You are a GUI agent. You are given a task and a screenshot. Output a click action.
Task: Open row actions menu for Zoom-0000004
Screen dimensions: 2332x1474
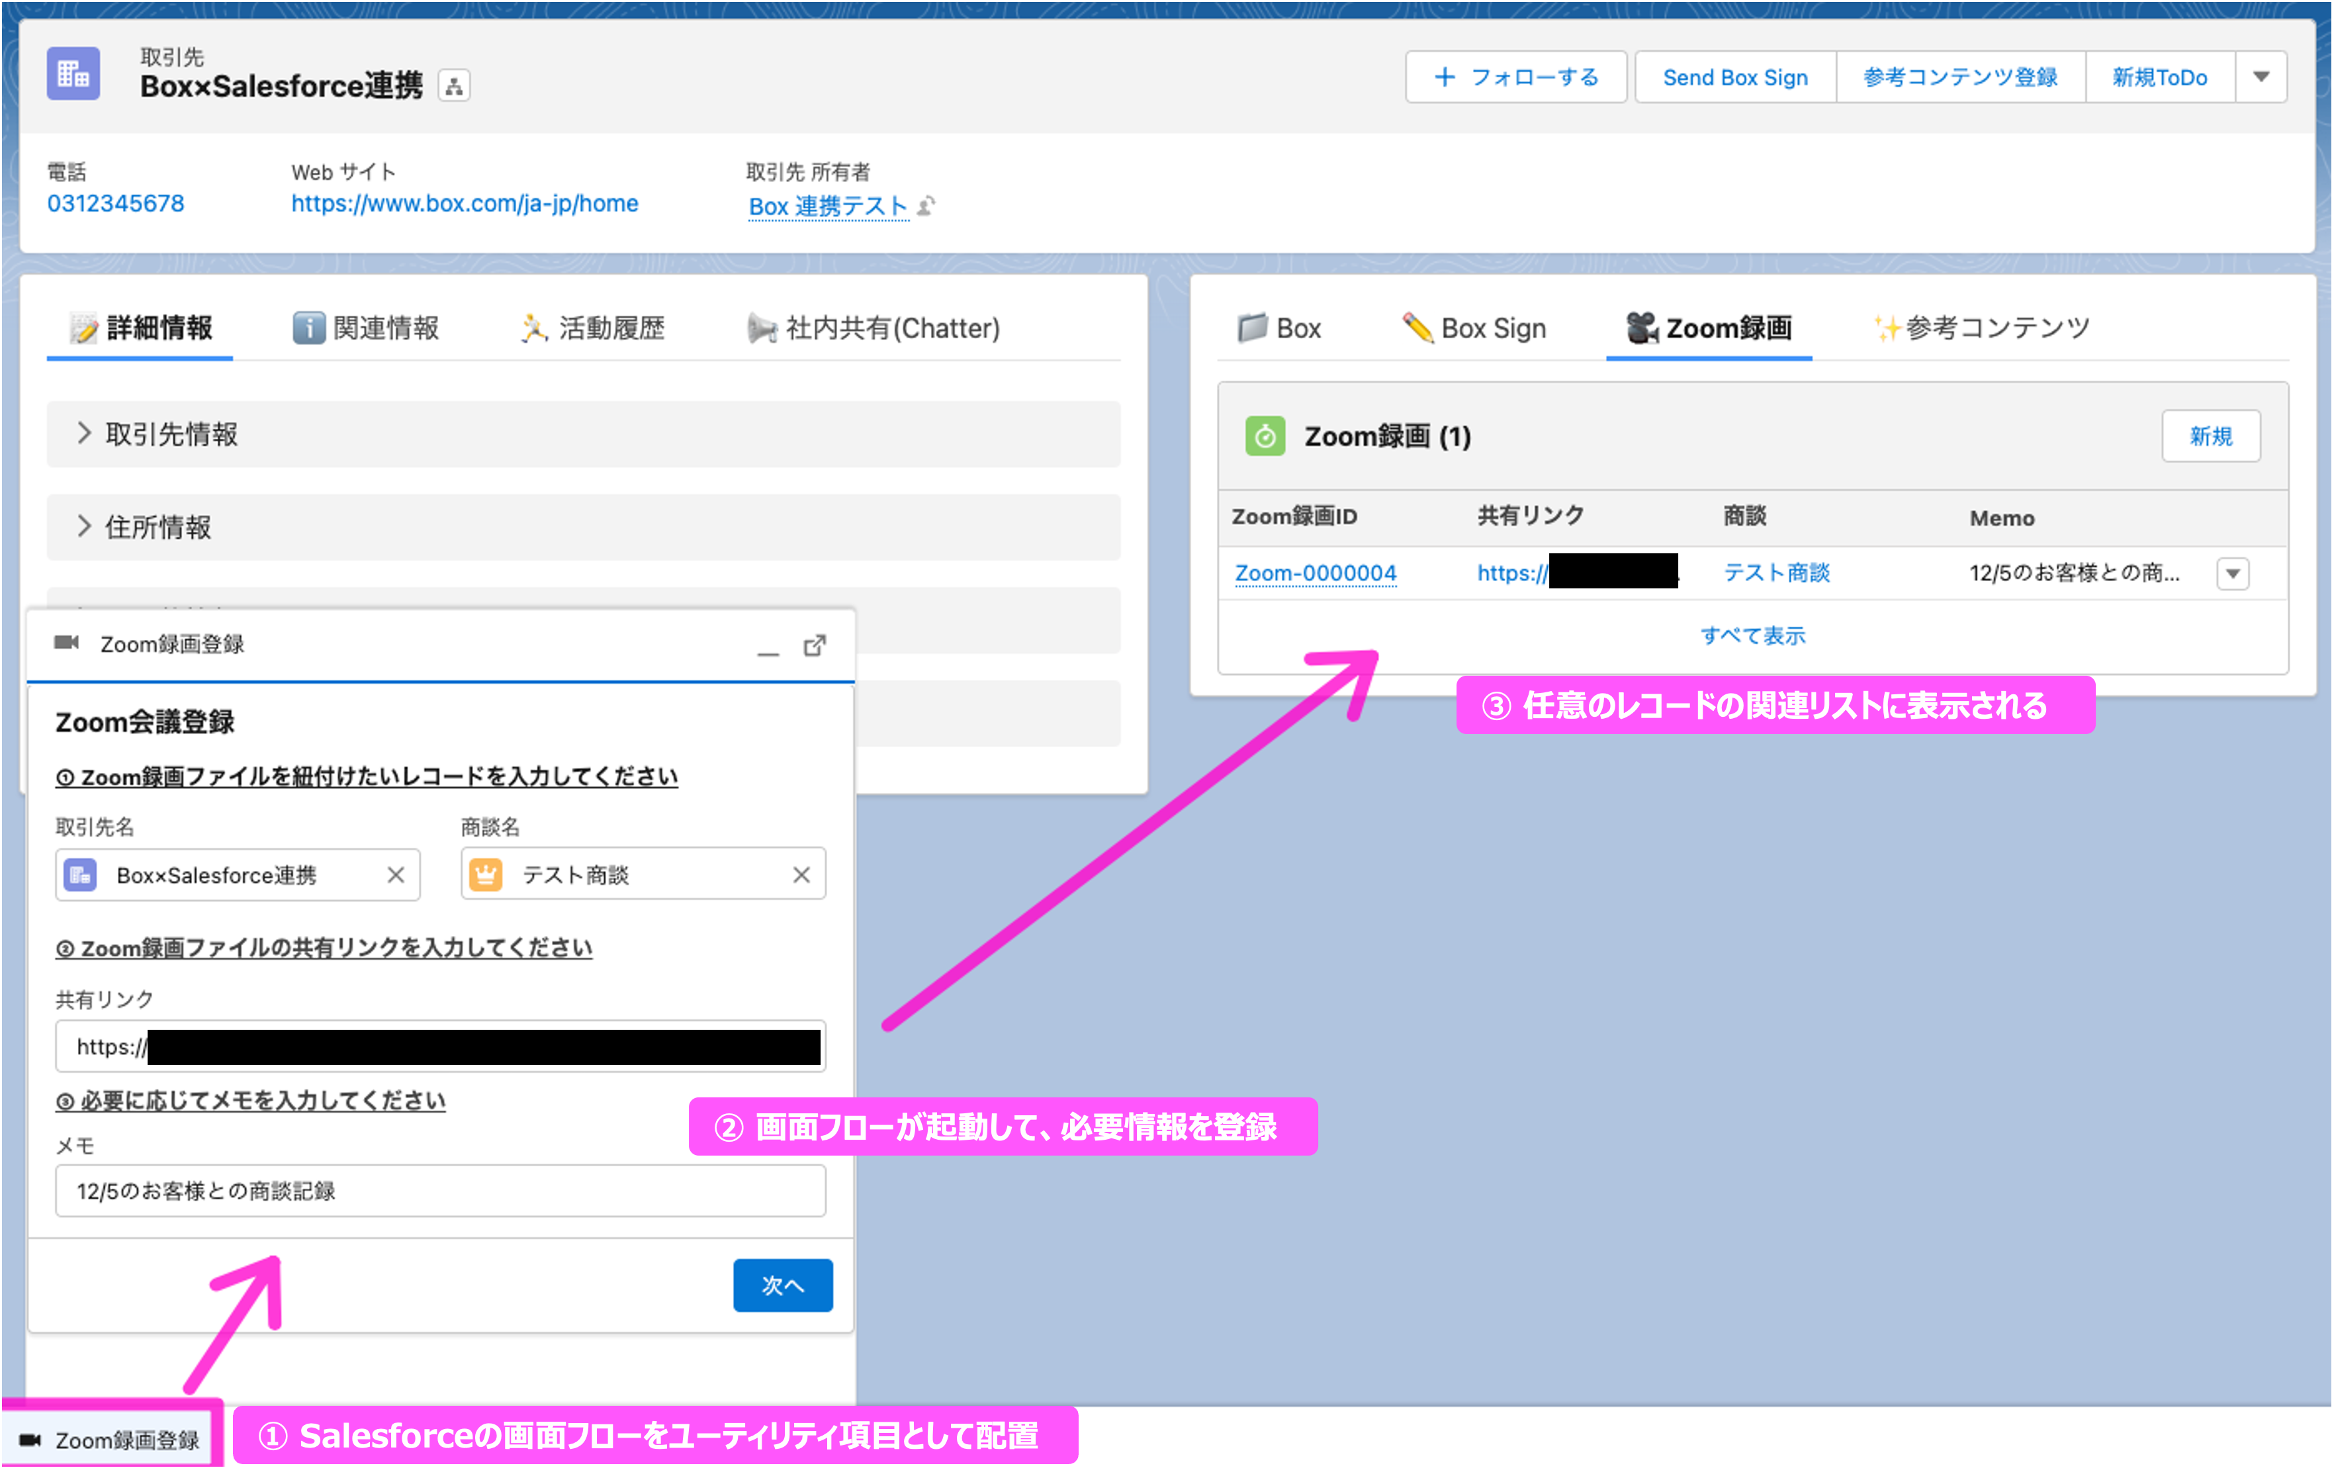[x=2232, y=573]
